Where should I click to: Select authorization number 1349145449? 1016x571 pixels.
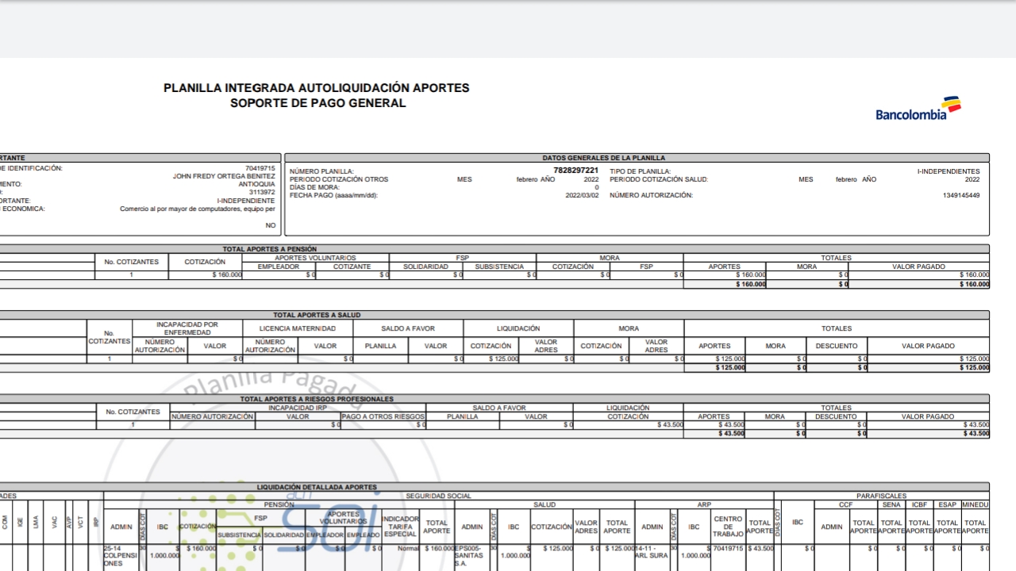click(960, 195)
